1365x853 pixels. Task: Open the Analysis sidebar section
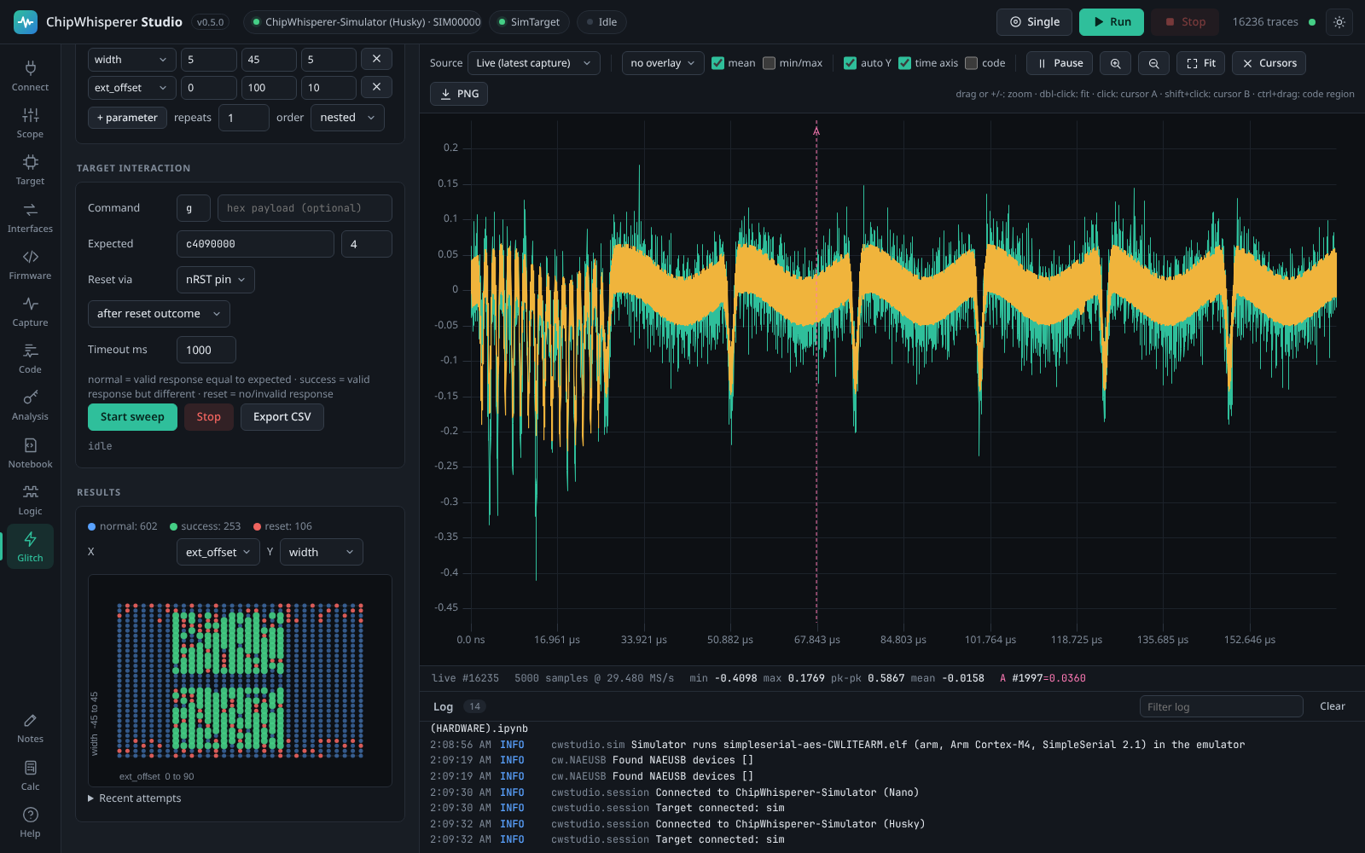pyautogui.click(x=30, y=405)
